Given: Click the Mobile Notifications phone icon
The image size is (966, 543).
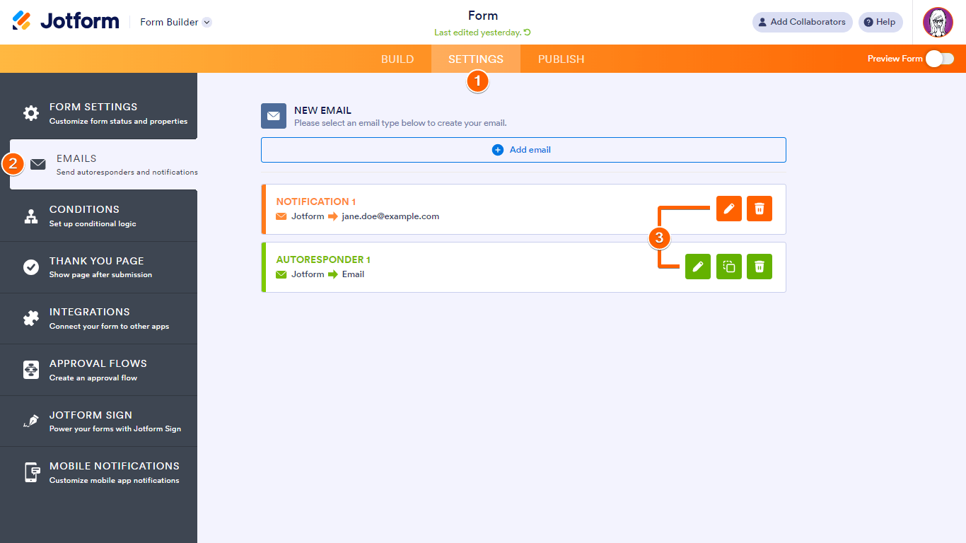Looking at the screenshot, I should [x=31, y=472].
